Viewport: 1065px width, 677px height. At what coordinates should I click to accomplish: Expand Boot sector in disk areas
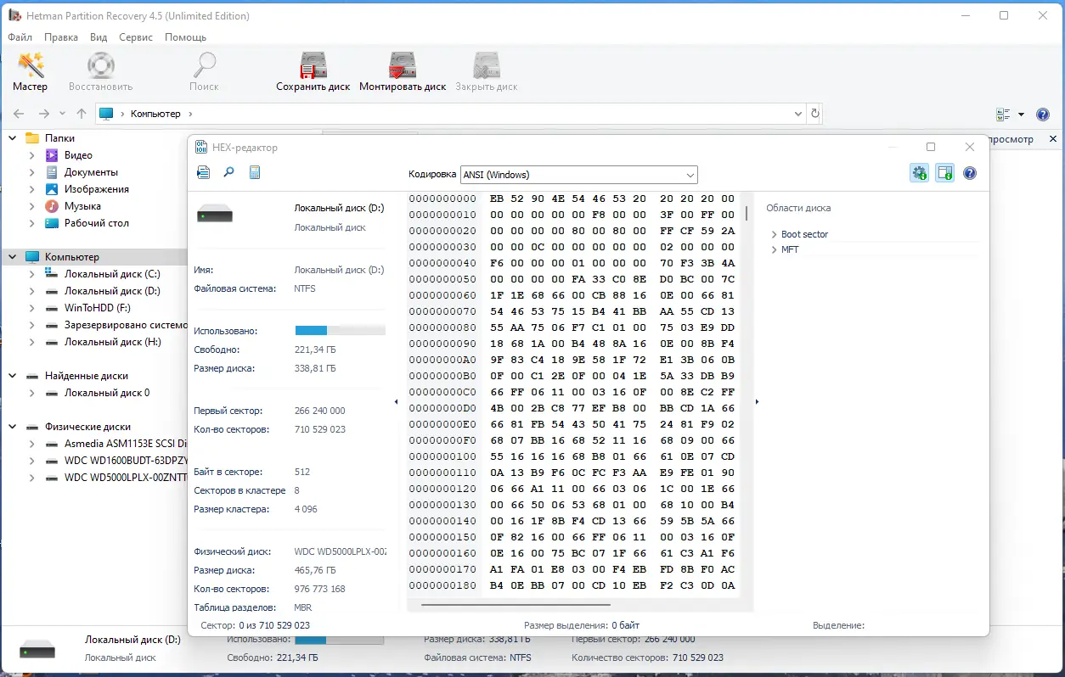pos(774,234)
